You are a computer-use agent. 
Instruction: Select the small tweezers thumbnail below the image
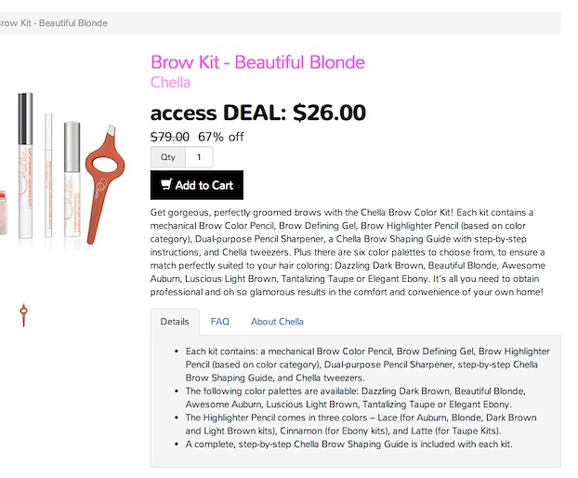tap(24, 315)
